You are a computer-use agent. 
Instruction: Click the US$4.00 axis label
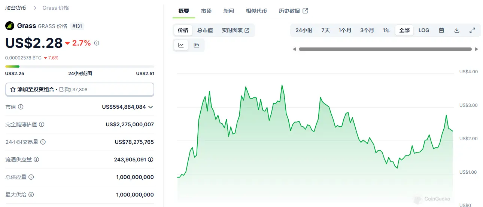(x=468, y=72)
